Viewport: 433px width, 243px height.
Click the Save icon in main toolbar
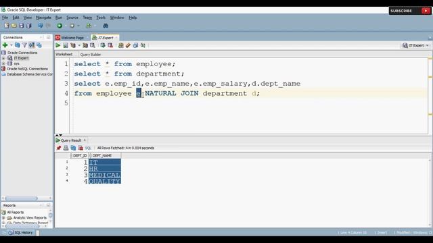[21, 26]
